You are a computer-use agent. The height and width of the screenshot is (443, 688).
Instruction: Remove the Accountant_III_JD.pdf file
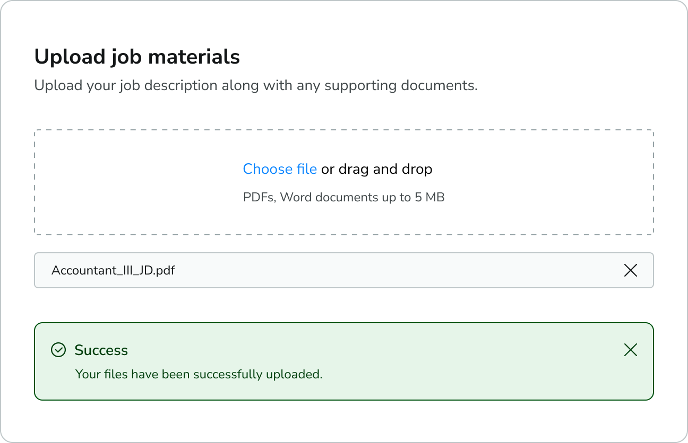click(630, 270)
